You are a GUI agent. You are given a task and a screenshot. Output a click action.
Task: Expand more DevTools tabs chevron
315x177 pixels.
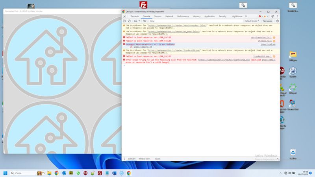coord(246,16)
